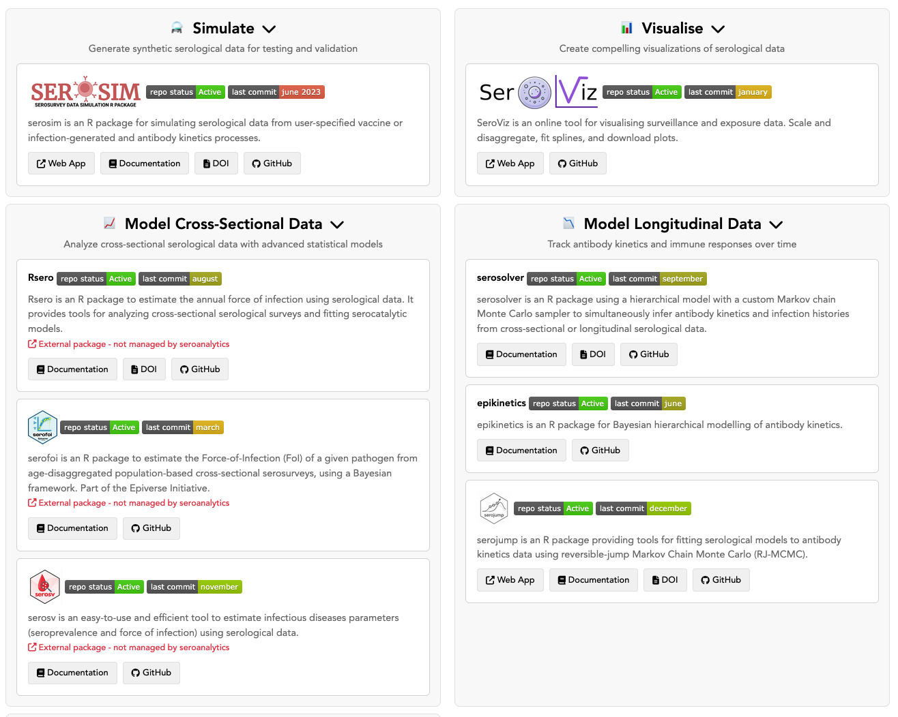Click Rsero external package notice link
The image size is (898, 717).
(x=128, y=344)
